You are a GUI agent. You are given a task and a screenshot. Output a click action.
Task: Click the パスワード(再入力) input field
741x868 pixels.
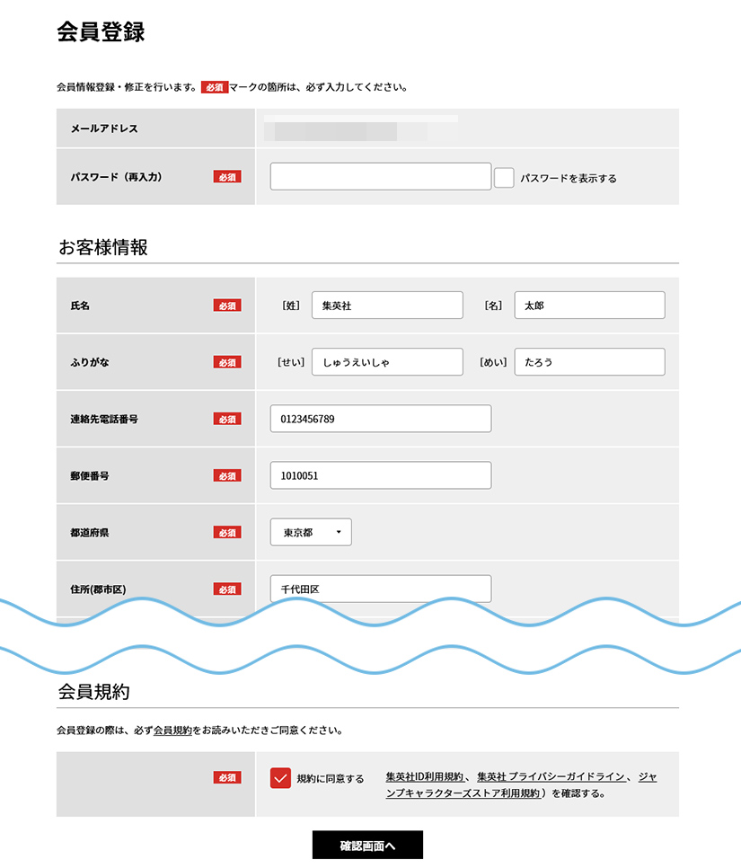click(x=380, y=176)
